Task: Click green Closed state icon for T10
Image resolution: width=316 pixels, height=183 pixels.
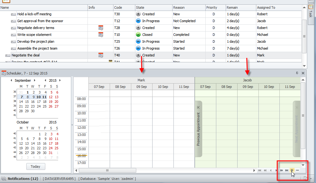Action: [x=138, y=35]
